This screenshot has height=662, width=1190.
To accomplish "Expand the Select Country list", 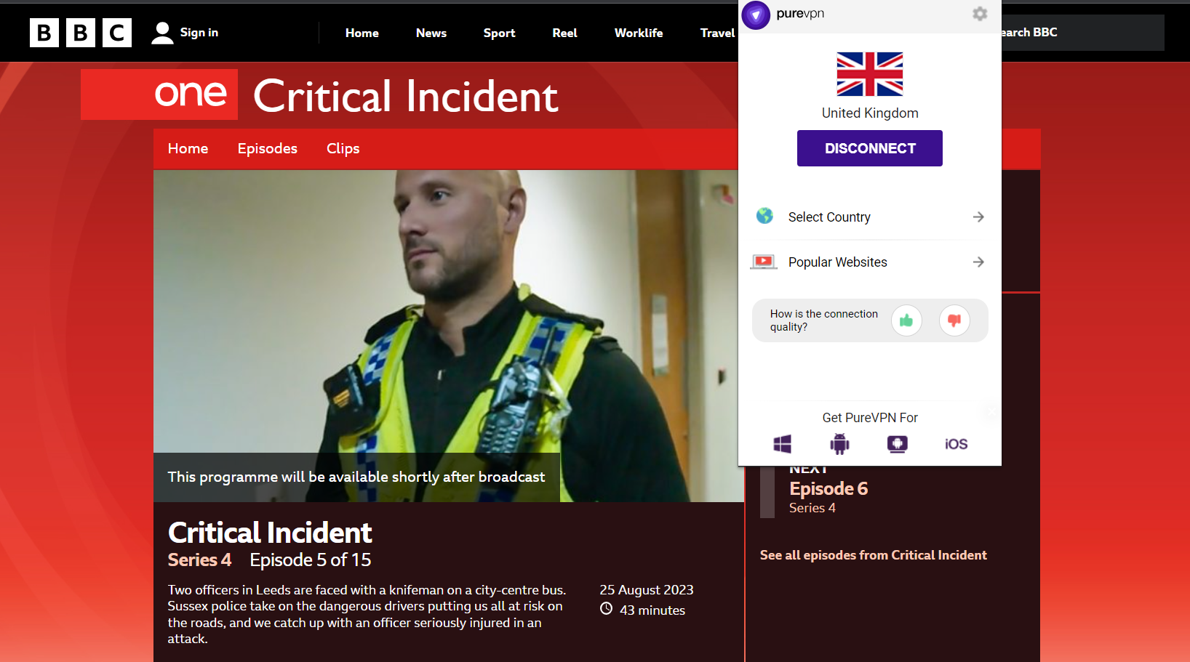I will 978,217.
